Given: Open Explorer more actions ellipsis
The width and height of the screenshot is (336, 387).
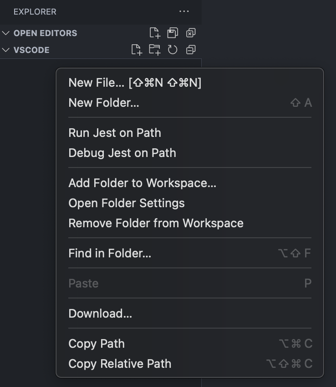Looking at the screenshot, I should [184, 11].
